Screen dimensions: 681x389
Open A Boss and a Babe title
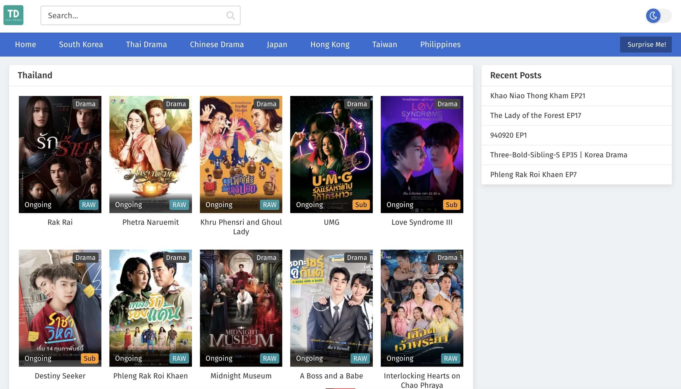click(331, 376)
